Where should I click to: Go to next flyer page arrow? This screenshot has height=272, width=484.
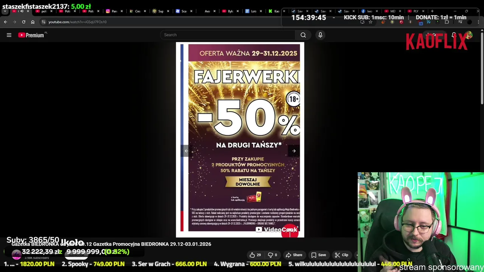pos(294,151)
